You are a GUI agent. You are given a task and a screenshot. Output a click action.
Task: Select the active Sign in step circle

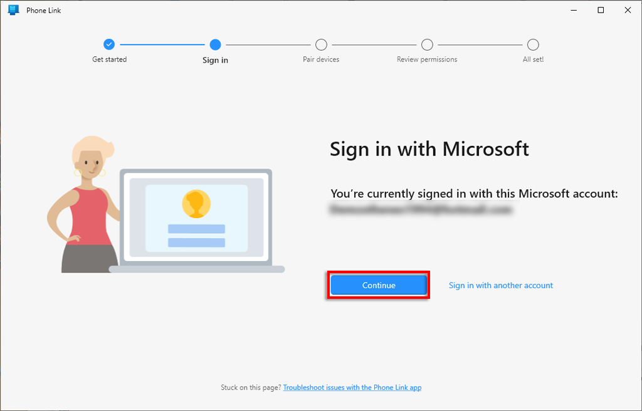(216, 44)
